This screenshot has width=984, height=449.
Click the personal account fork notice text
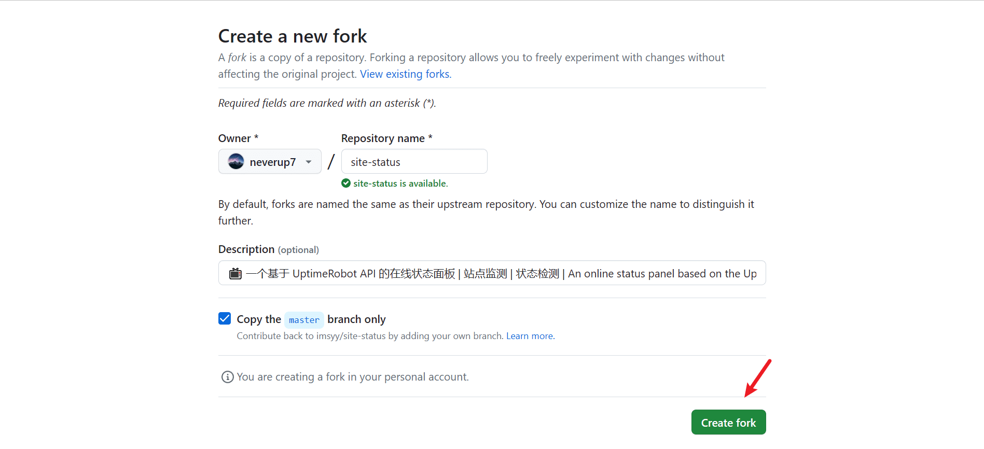pos(353,377)
